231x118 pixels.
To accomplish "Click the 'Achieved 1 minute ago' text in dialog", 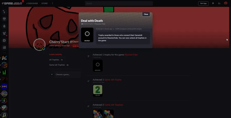I will [104, 29].
